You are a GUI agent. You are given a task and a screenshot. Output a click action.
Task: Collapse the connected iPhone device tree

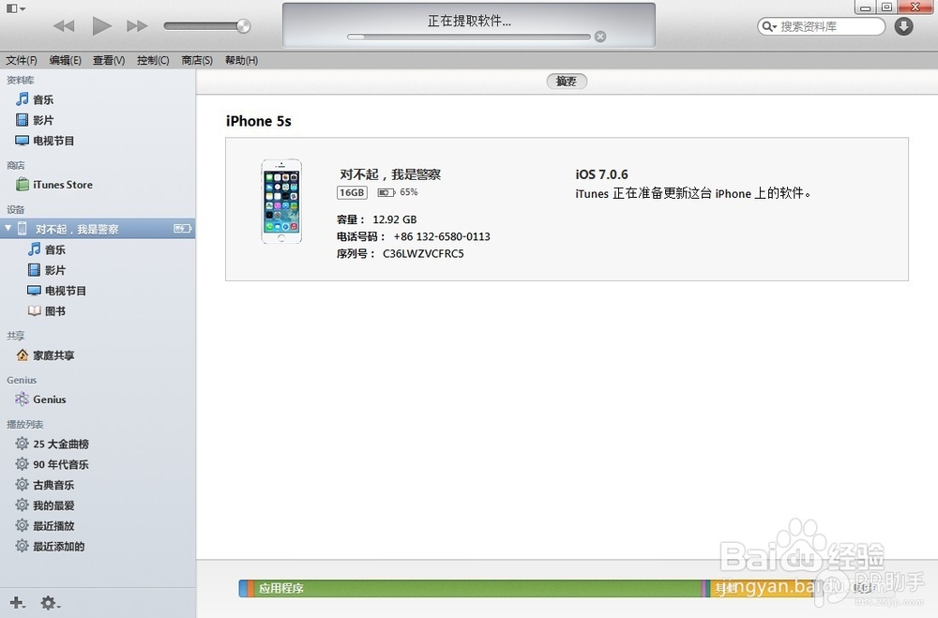pos(8,228)
